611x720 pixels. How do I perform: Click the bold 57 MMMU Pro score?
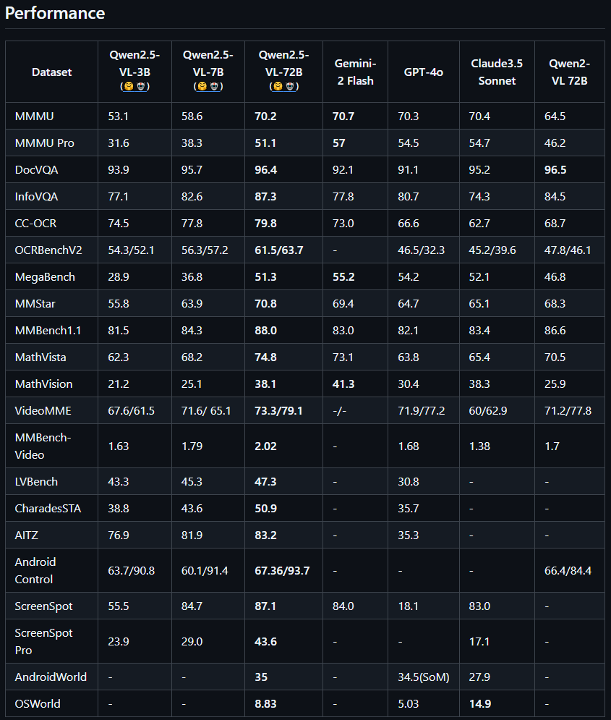click(339, 143)
